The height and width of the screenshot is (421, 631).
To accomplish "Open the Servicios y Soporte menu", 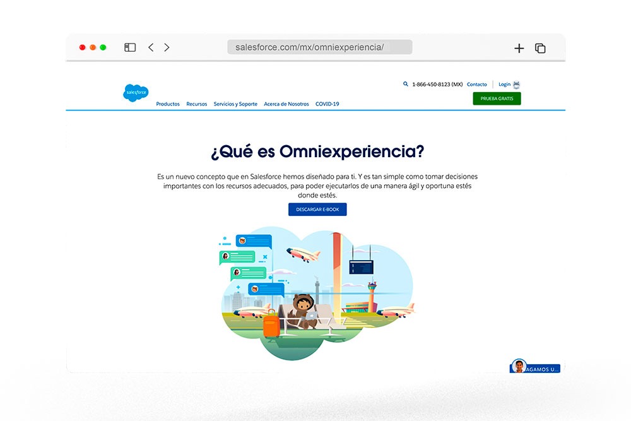I will (x=235, y=104).
